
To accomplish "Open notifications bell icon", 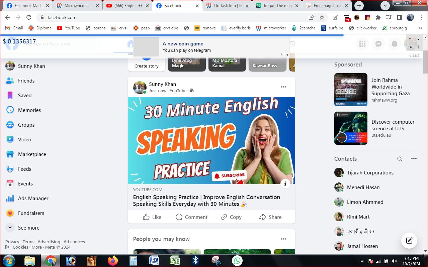I will pos(395,44).
